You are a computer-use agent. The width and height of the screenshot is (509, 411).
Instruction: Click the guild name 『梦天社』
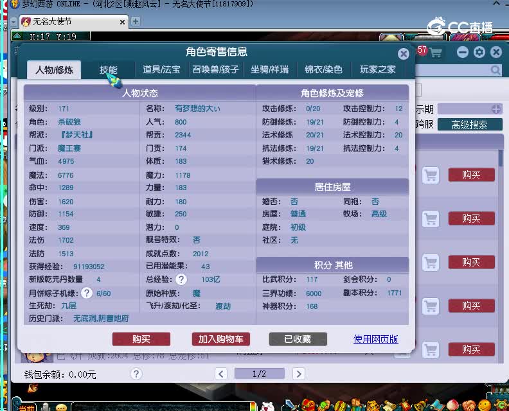(77, 135)
